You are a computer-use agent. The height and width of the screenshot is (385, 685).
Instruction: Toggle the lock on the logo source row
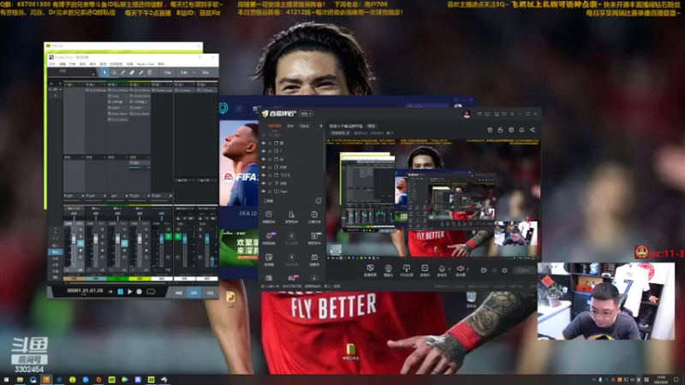(270, 191)
